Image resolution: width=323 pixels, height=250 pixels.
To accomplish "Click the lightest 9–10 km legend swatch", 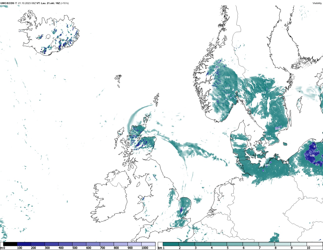I will pos(299,244).
